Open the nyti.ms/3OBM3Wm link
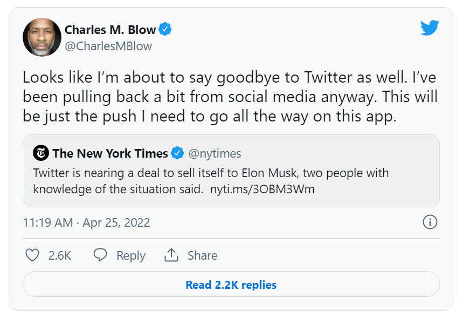 pos(262,190)
